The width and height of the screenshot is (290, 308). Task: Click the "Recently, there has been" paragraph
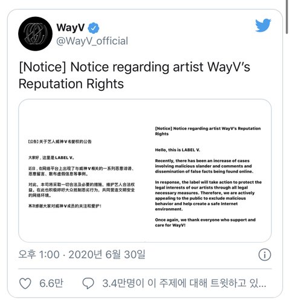[x=204, y=166]
